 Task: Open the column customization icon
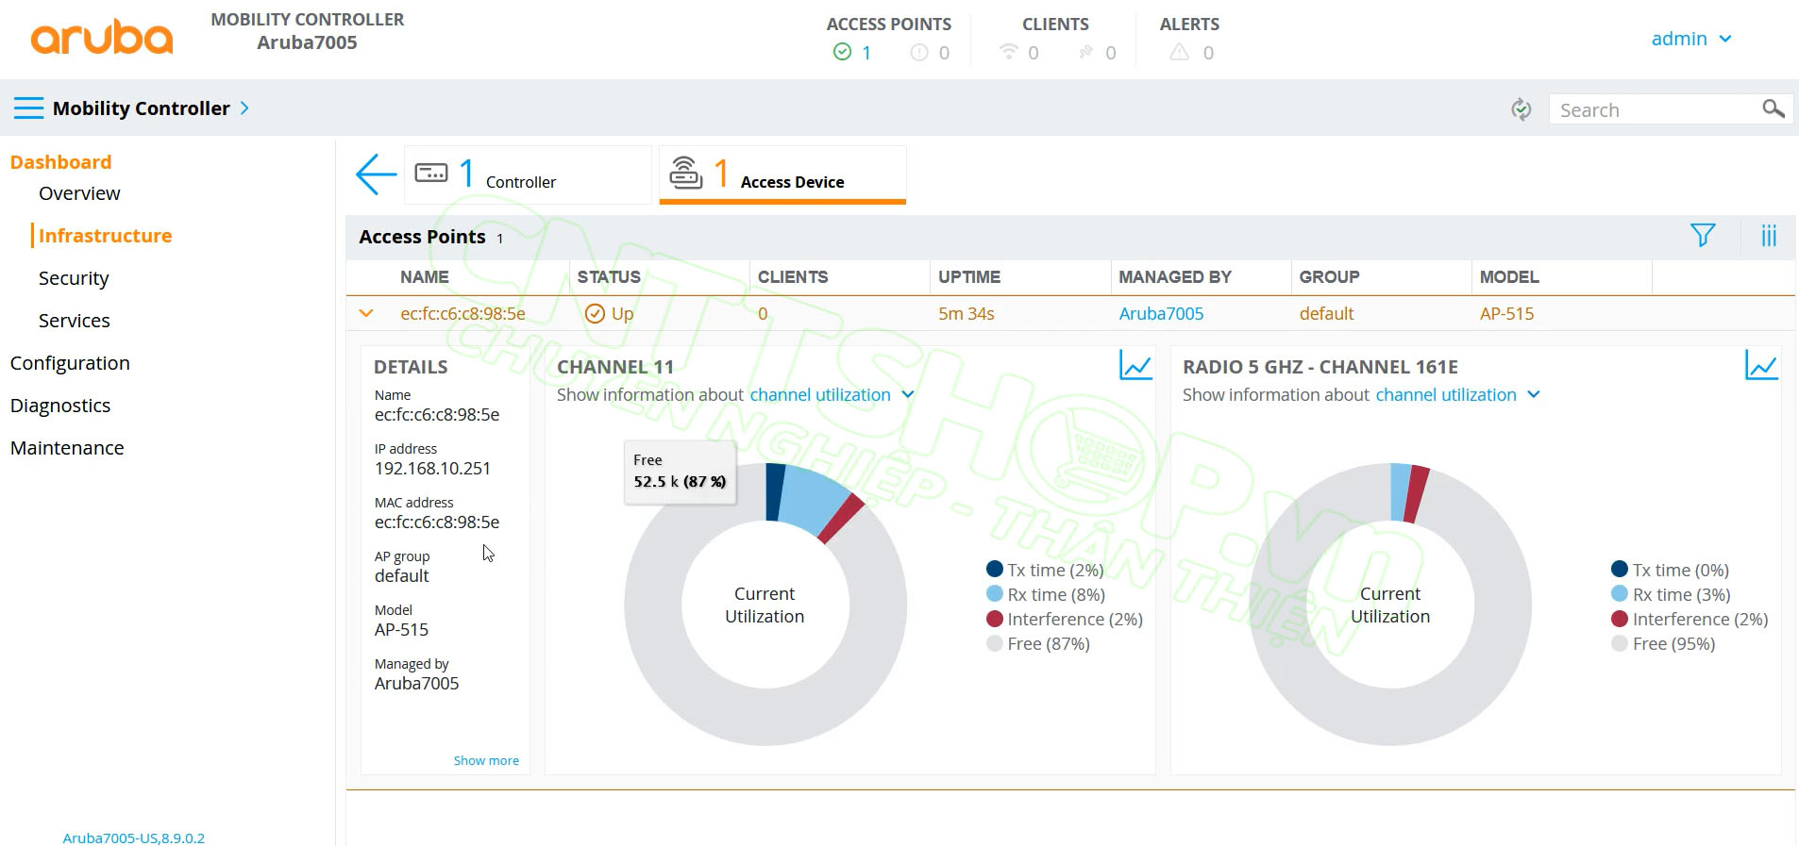(1768, 236)
